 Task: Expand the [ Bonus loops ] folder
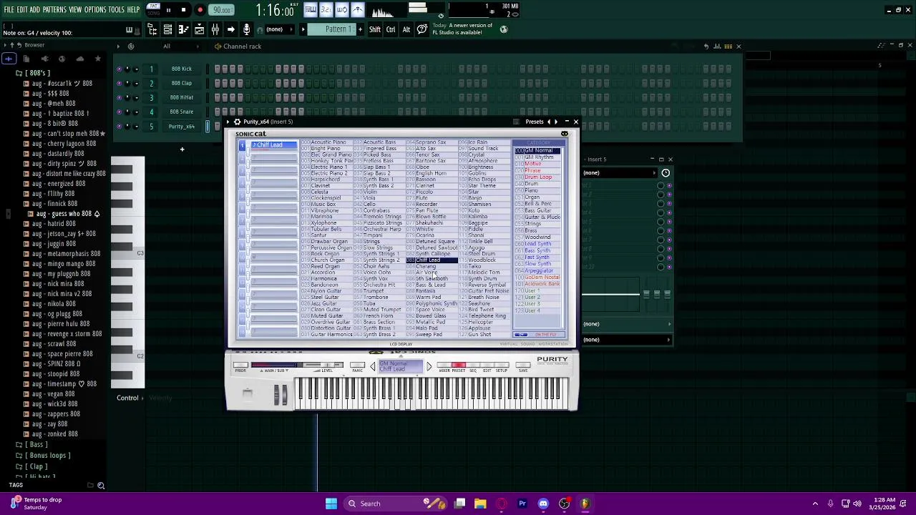pos(43,456)
